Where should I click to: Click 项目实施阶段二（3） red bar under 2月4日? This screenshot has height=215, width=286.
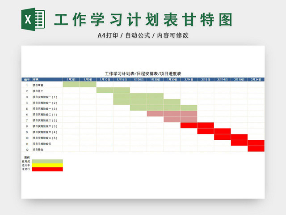coord(189,125)
